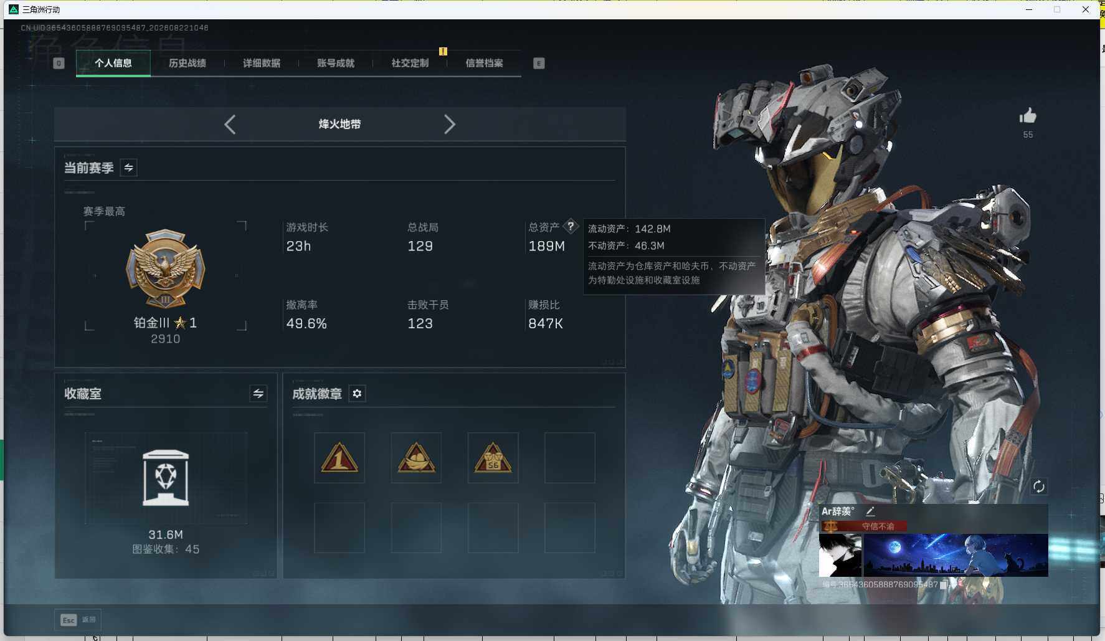Click the 社交定制 yellow notification marker
The width and height of the screenshot is (1105, 641).
443,51
